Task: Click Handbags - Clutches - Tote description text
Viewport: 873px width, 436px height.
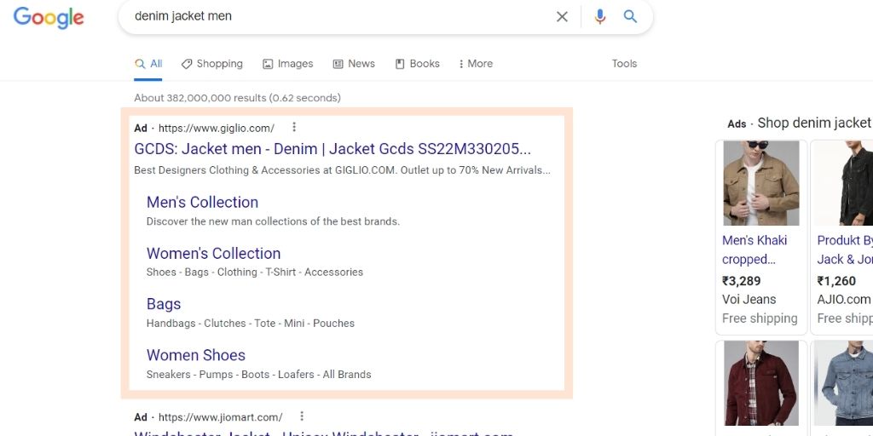Action: [x=251, y=324]
